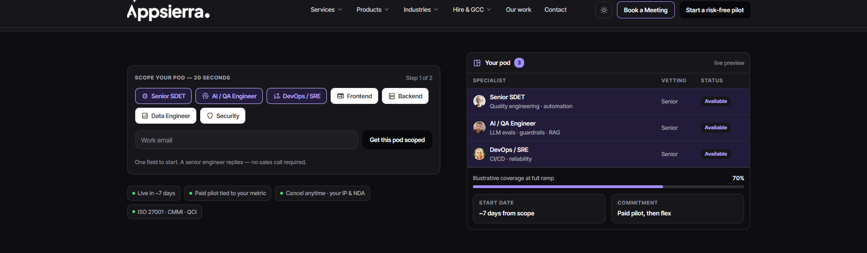Image resolution: width=867 pixels, height=253 pixels.
Task: Click the Live in ~7 days badge
Action: [x=154, y=193]
